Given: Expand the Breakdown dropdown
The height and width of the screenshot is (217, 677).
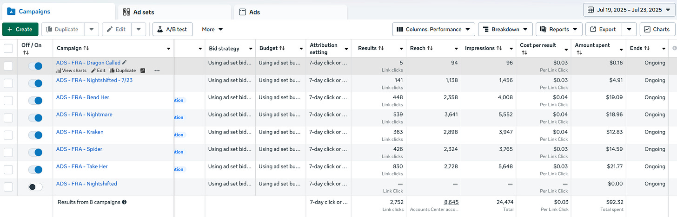Looking at the screenshot, I should (x=505, y=29).
